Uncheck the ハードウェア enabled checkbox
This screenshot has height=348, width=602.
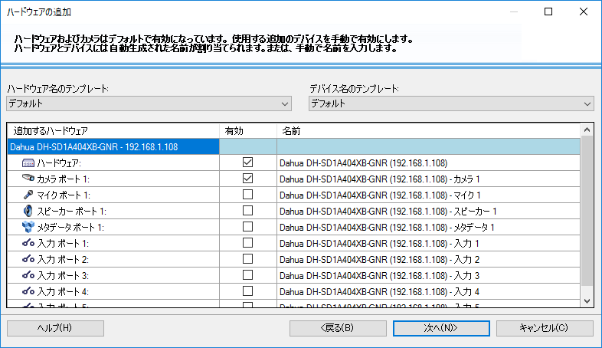tap(247, 163)
